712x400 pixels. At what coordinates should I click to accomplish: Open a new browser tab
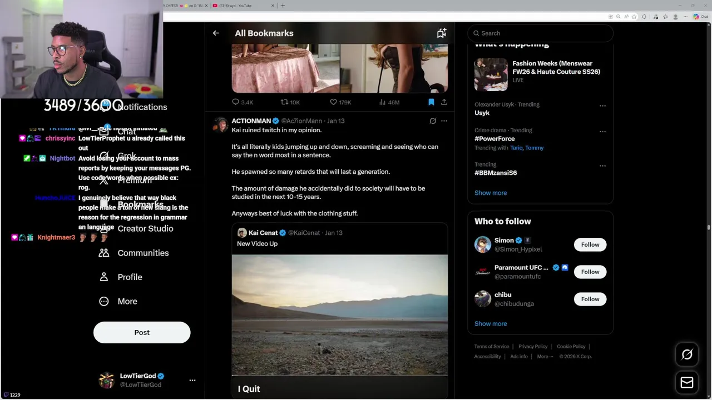click(x=283, y=6)
